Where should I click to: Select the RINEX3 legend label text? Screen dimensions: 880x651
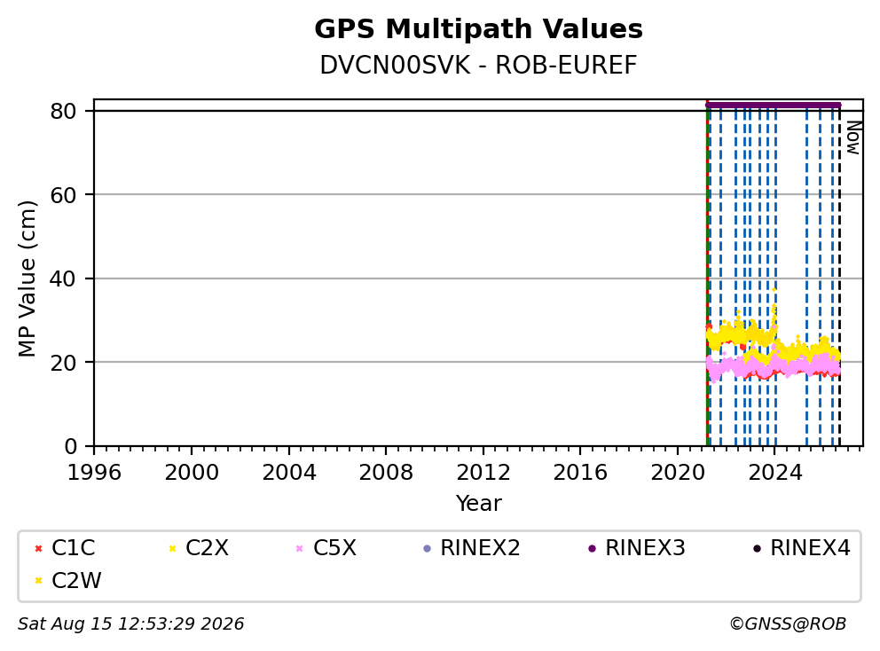pyautogui.click(x=645, y=548)
